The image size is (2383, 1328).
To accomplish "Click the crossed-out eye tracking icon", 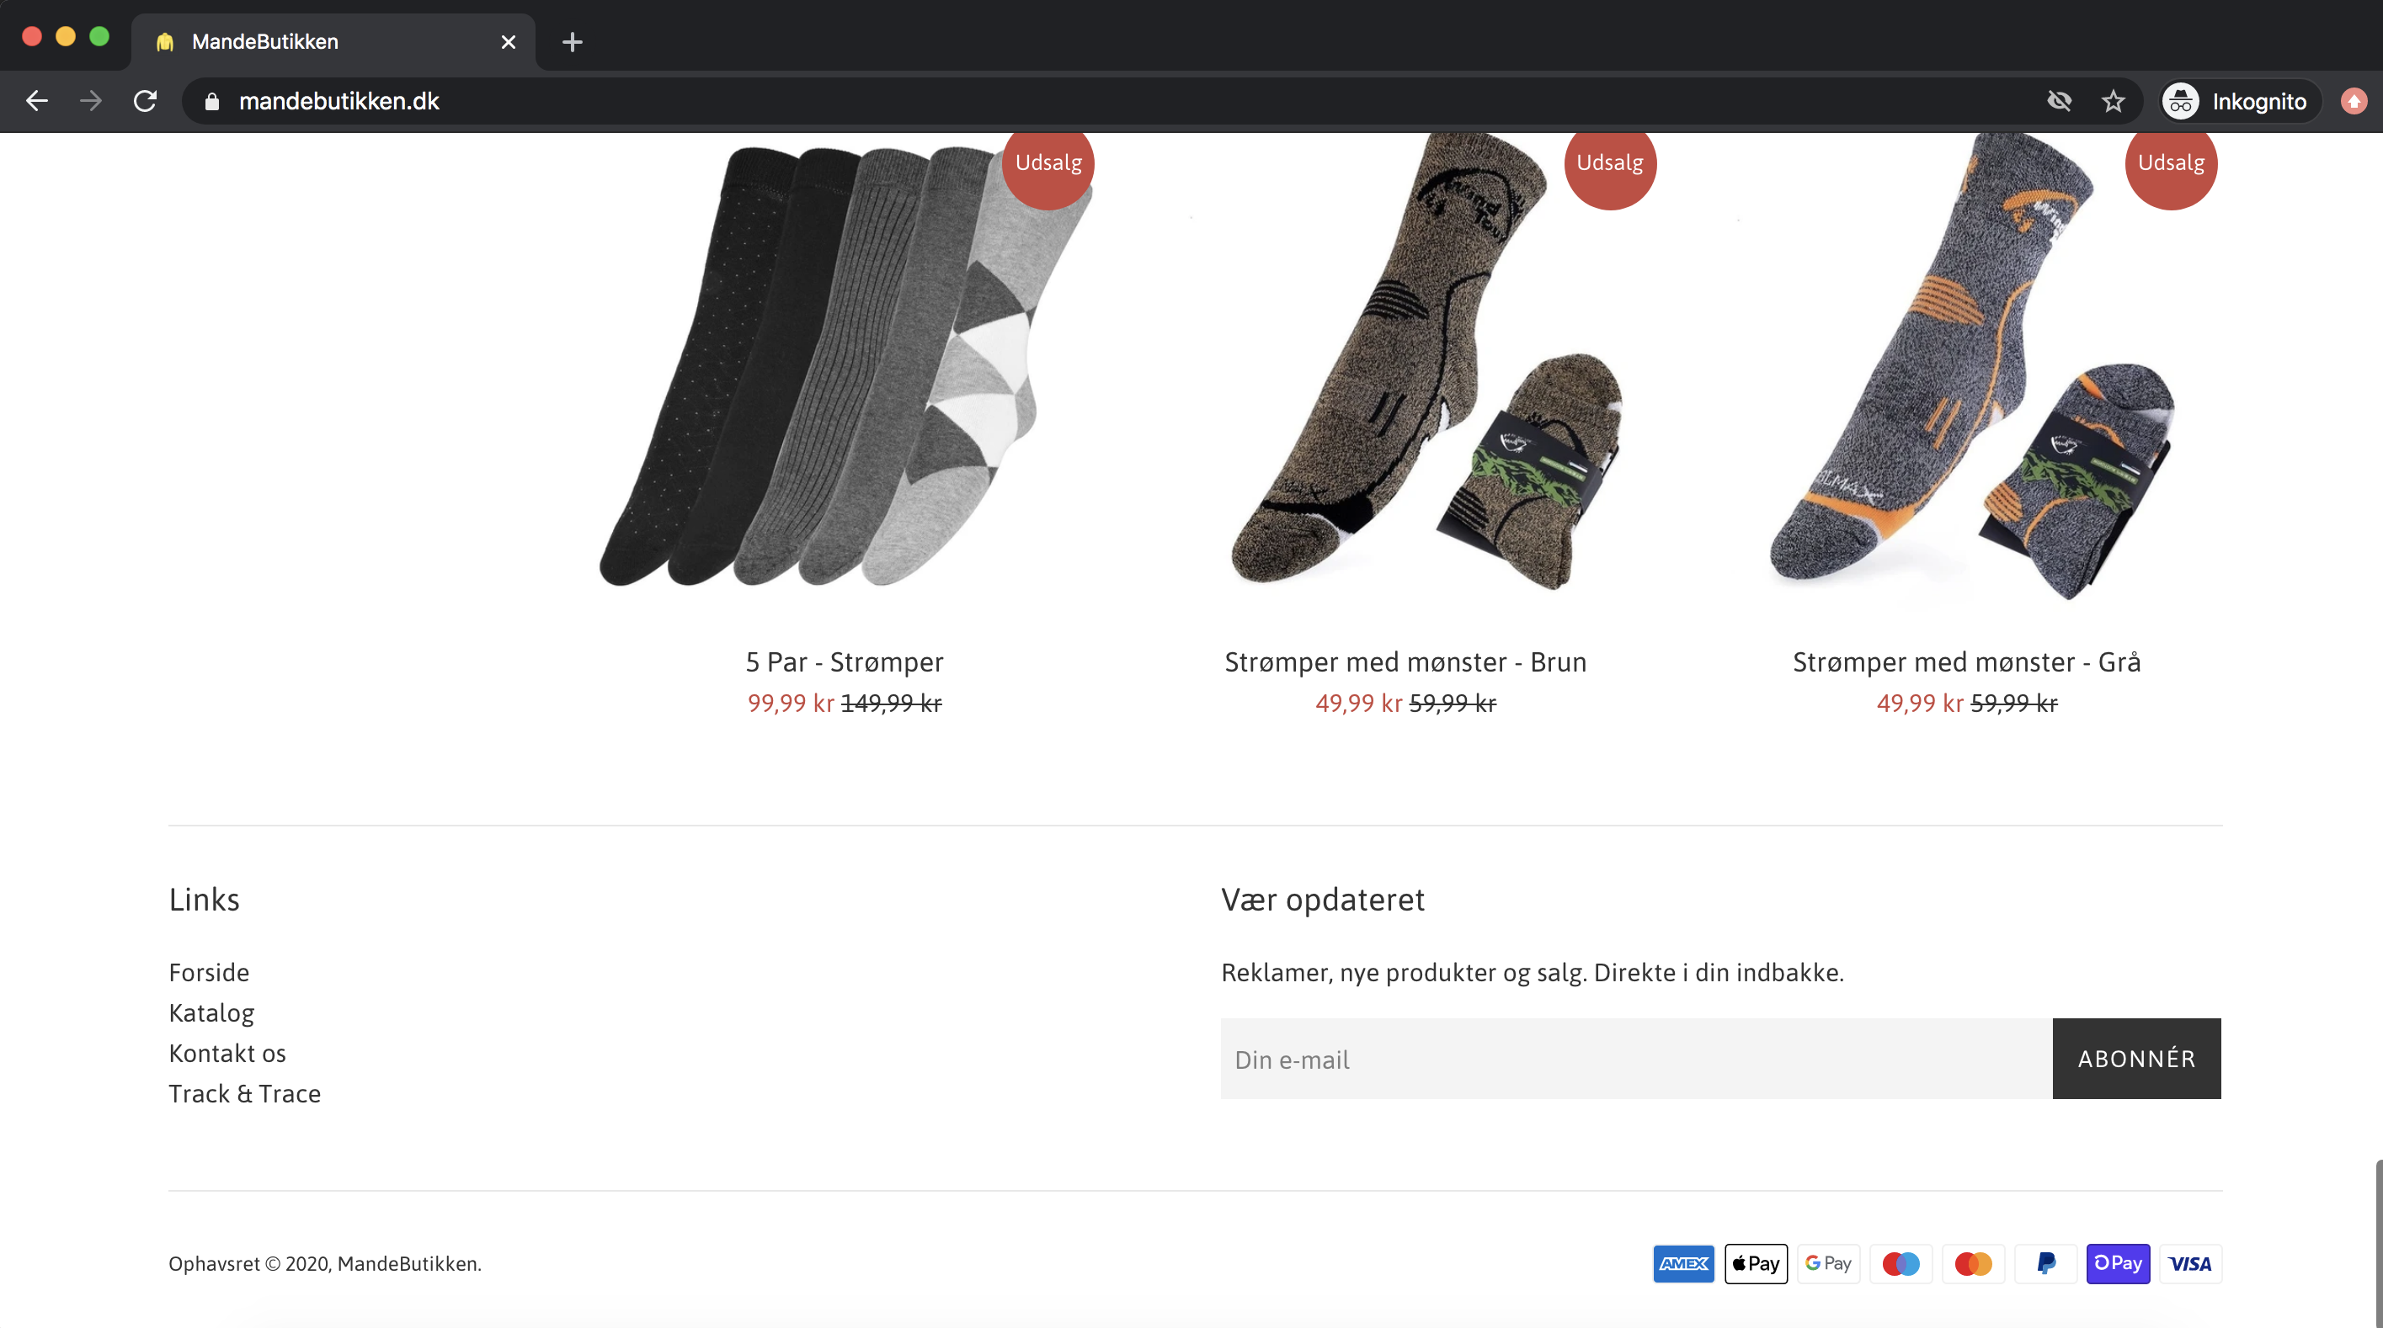I will pos(2059,101).
